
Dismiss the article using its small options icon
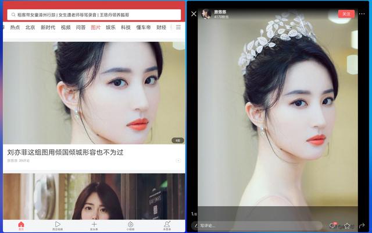coord(178,160)
